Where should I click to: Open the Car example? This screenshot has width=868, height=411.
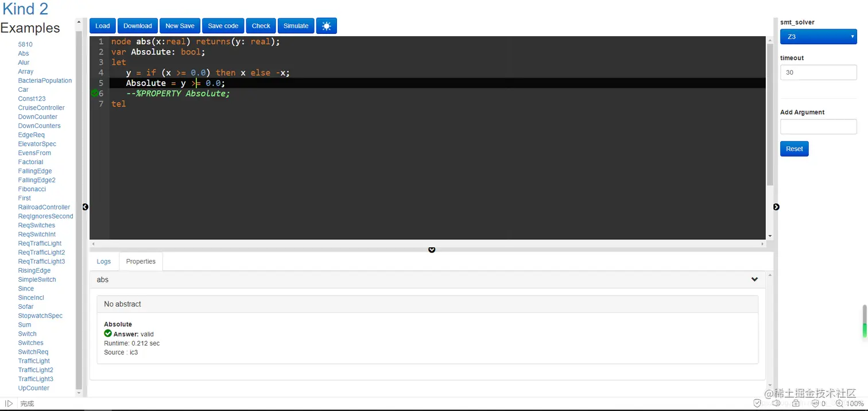coord(23,90)
